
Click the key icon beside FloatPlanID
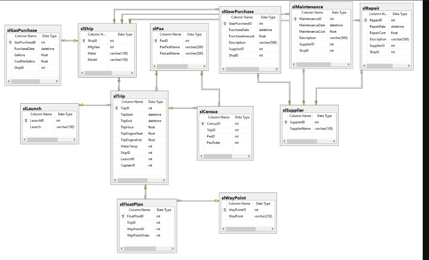123,216
